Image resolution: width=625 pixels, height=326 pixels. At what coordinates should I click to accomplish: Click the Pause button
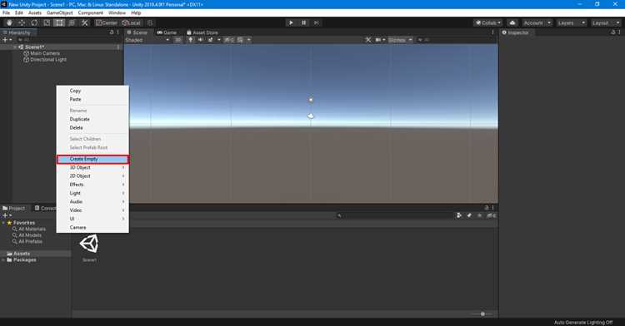(303, 22)
